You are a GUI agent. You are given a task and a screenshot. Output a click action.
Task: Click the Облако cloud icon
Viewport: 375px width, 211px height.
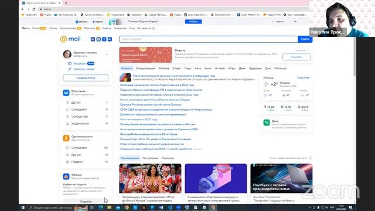(66, 176)
